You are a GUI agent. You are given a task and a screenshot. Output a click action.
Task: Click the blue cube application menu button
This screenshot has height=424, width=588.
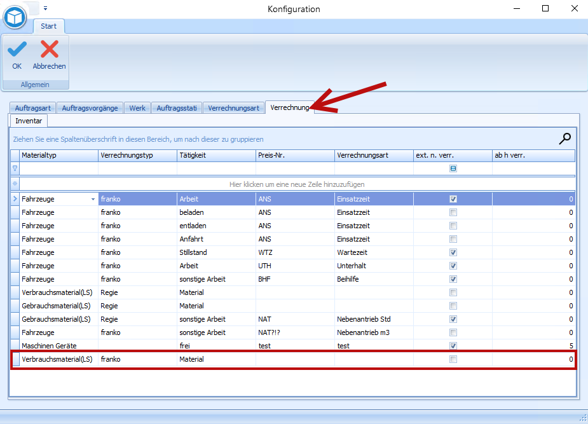[15, 17]
